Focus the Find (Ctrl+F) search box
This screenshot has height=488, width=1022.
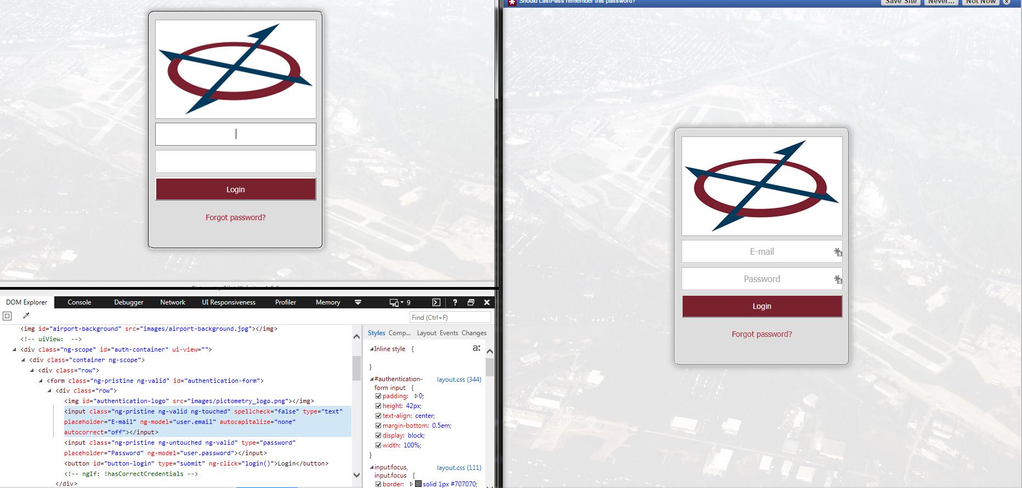point(450,317)
